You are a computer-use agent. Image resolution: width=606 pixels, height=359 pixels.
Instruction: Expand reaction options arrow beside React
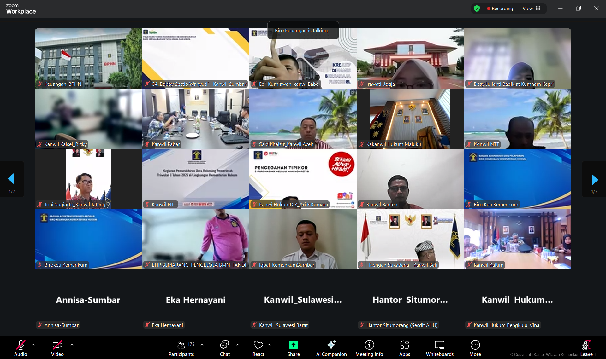tap(269, 345)
